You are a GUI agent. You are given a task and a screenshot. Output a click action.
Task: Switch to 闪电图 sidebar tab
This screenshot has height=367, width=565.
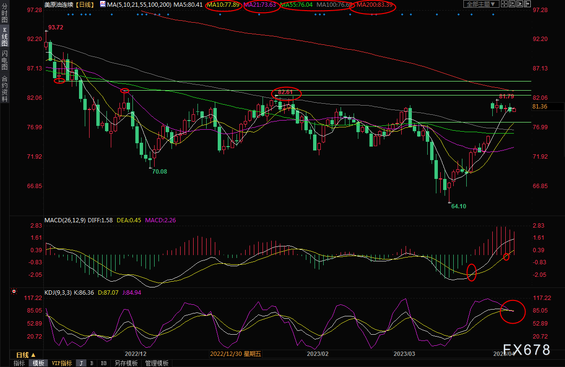(x=4, y=60)
